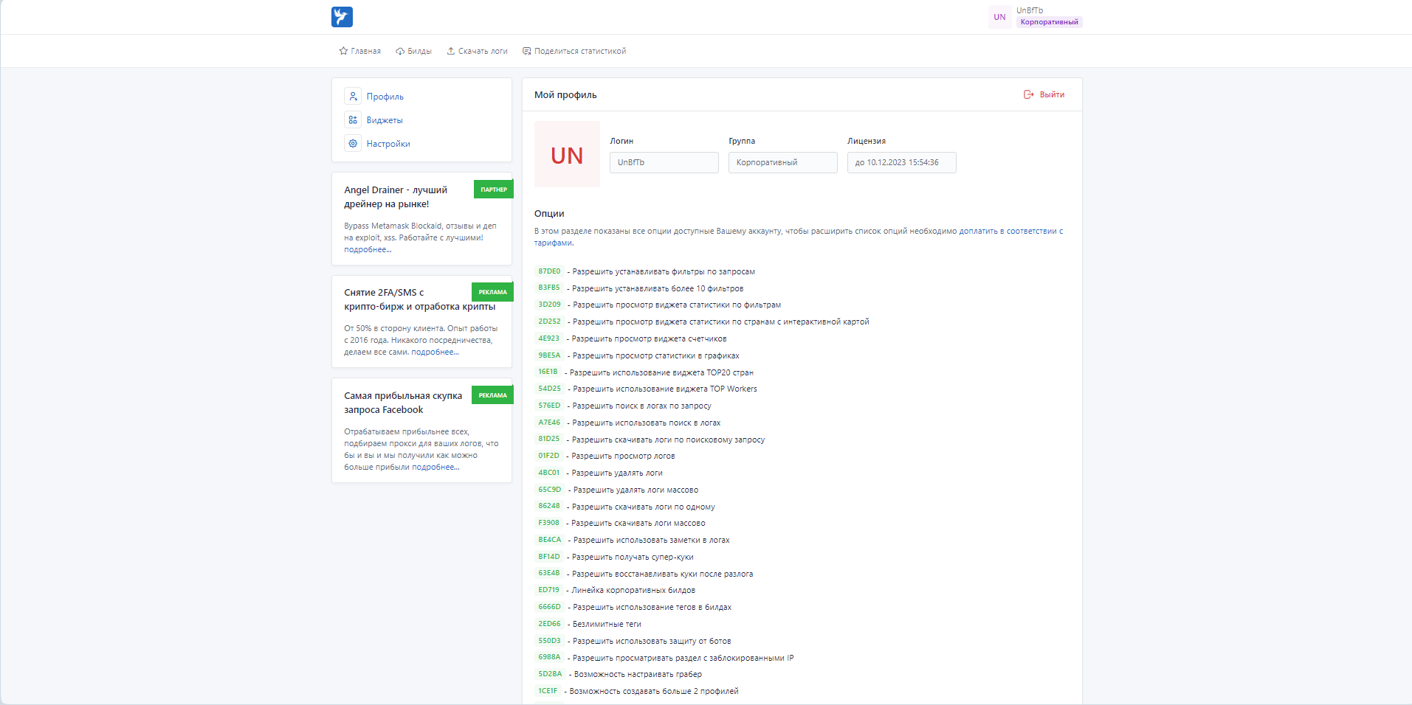Click the option code 576ED
The height and width of the screenshot is (705, 1412).
point(549,406)
